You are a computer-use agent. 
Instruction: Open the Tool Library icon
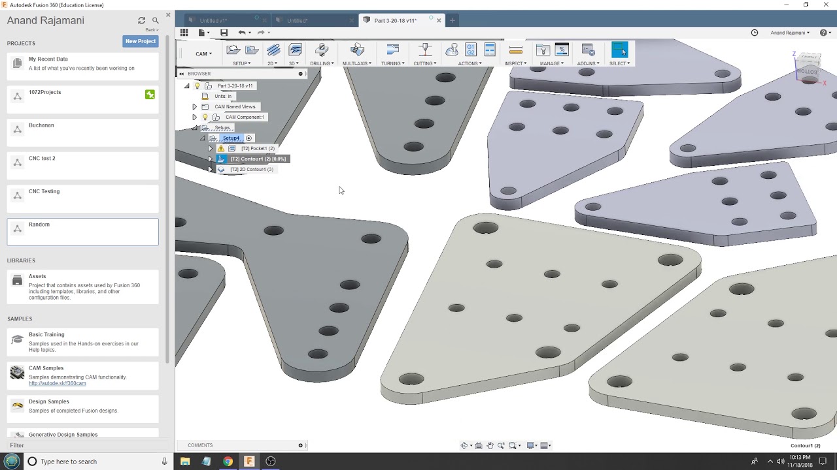pyautogui.click(x=542, y=50)
